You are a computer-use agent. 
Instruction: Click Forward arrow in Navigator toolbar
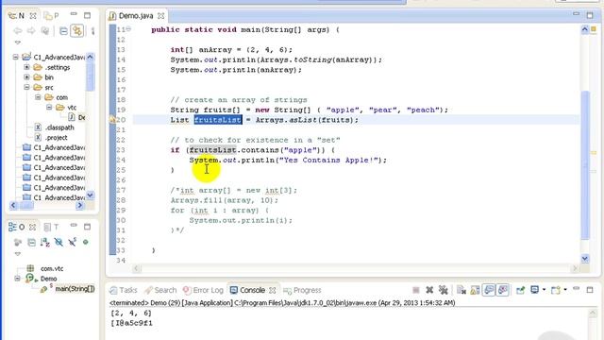point(31,31)
